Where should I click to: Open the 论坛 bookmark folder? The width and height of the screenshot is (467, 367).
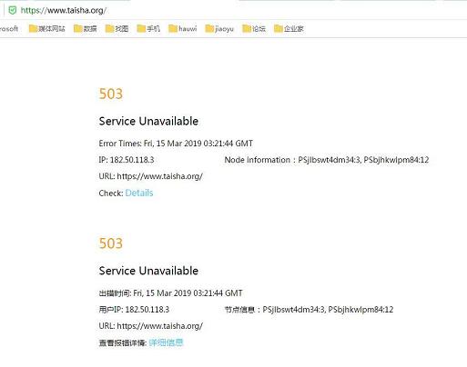254,29
